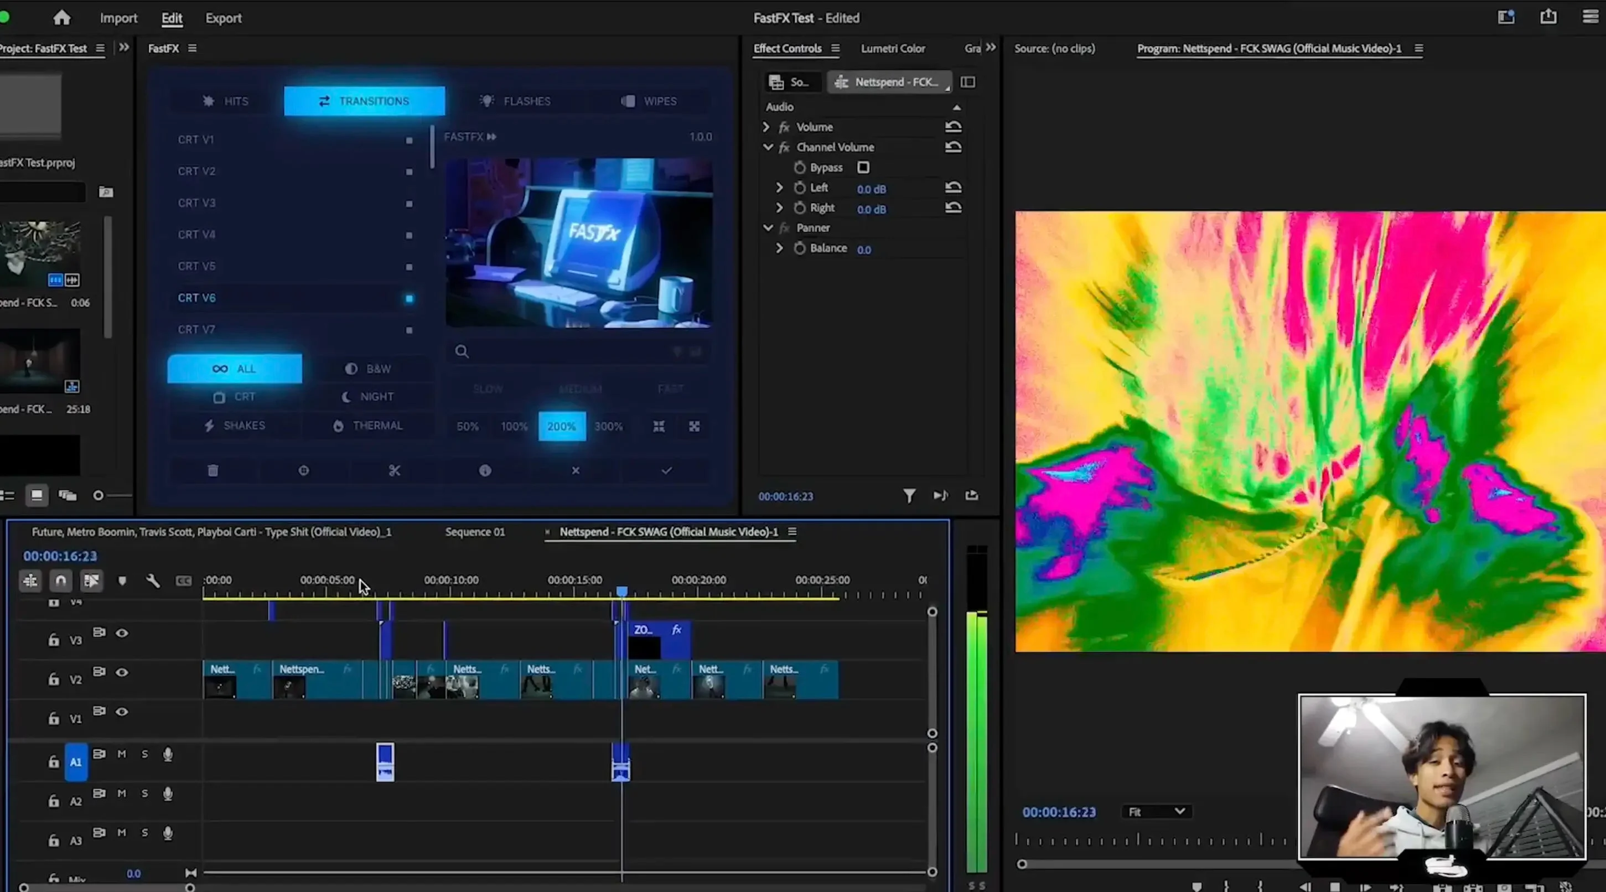The width and height of the screenshot is (1606, 892).
Task: Filter presets by THERMAL
Action: click(x=369, y=426)
